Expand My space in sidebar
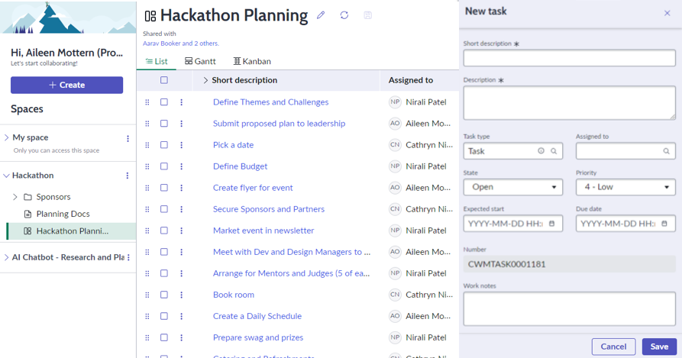Screen dimensions: 682x358 pos(7,137)
